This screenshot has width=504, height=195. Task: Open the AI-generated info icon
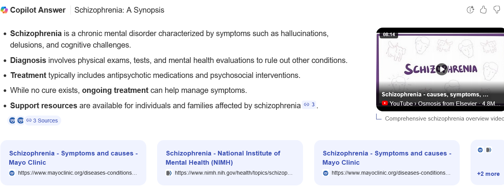click(470, 10)
